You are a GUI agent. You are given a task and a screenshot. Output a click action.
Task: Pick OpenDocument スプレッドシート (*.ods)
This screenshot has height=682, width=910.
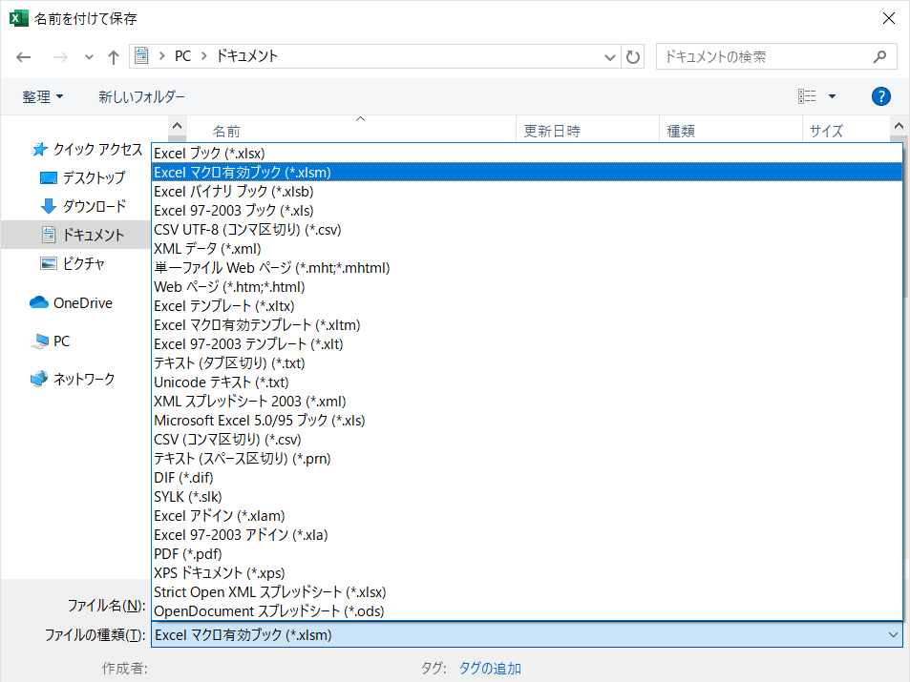pyautogui.click(x=527, y=611)
